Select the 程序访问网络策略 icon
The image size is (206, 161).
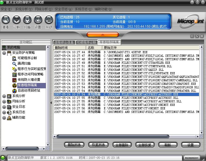[14, 75]
